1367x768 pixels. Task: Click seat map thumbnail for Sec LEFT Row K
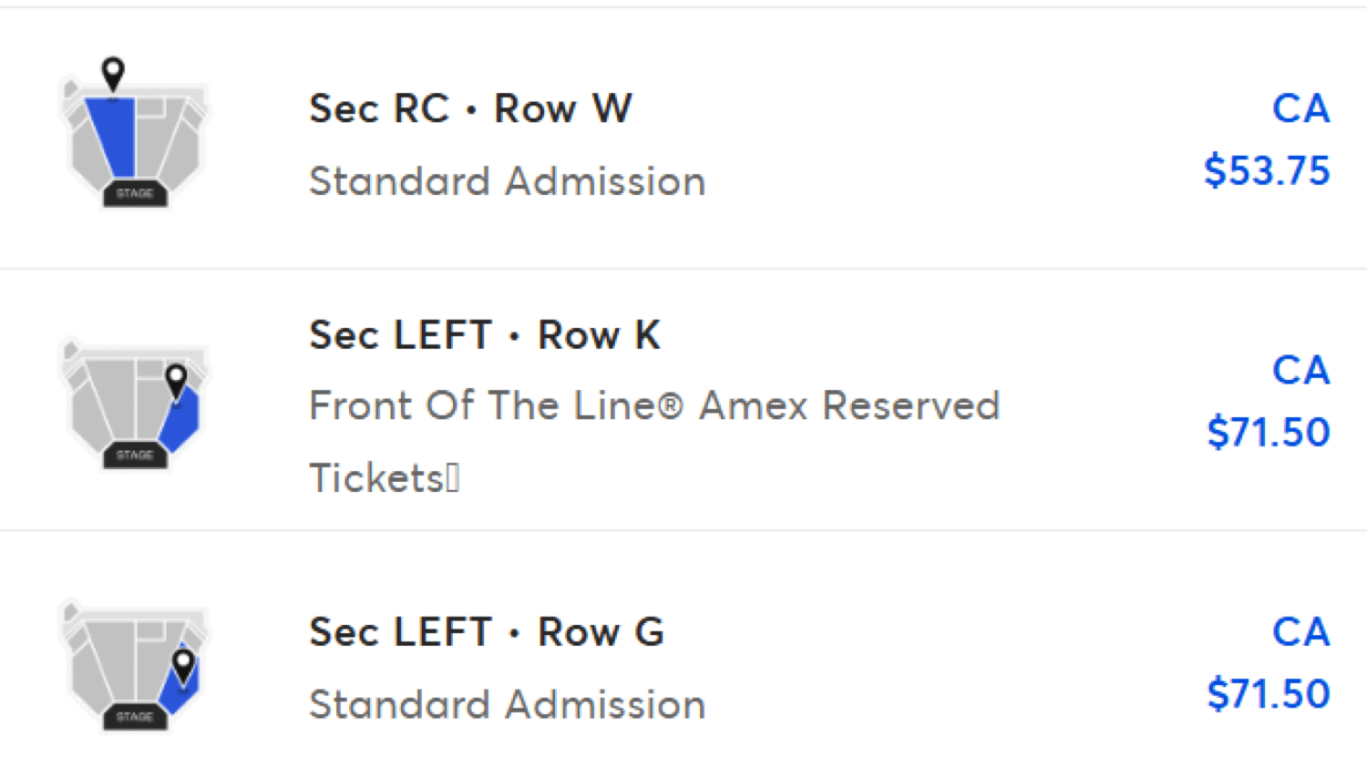pyautogui.click(x=135, y=403)
